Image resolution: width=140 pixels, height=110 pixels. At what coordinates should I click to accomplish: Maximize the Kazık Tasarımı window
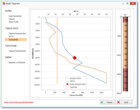(x=128, y=4)
